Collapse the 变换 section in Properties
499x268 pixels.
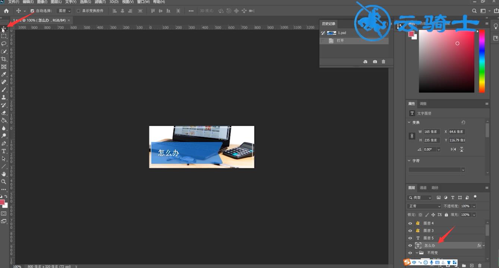coord(409,122)
